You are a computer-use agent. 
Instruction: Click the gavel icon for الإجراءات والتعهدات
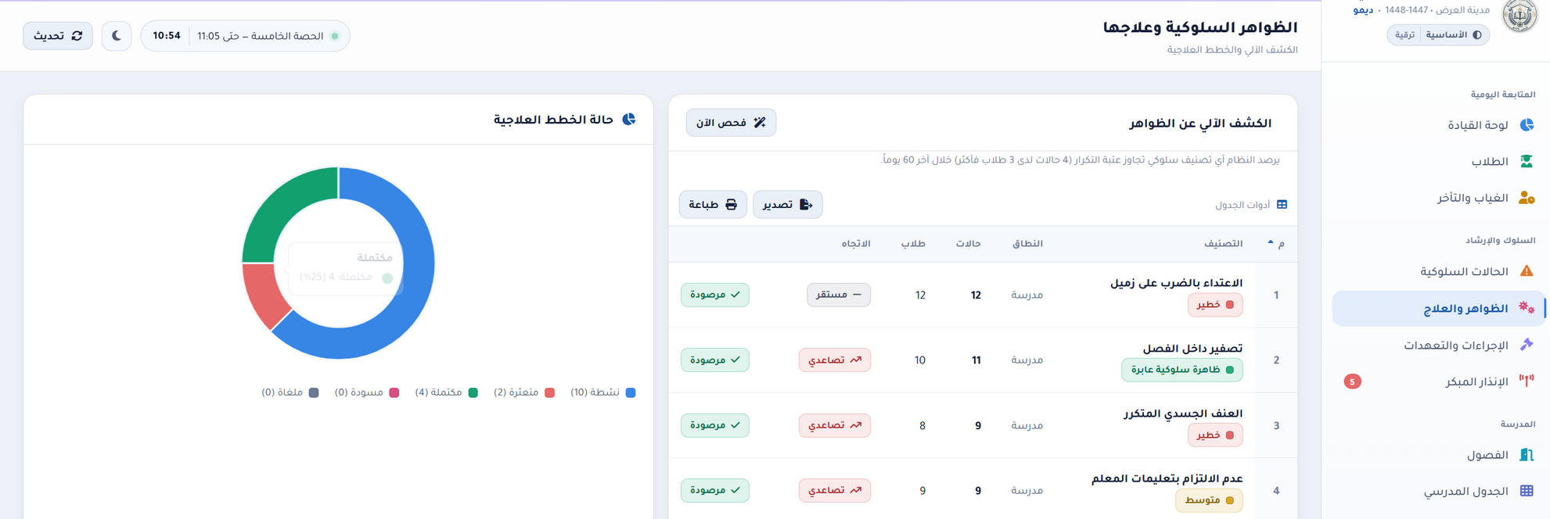coord(1527,345)
